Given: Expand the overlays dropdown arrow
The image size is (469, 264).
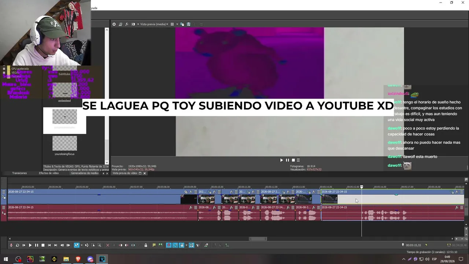Looking at the screenshot, I should (177, 24).
